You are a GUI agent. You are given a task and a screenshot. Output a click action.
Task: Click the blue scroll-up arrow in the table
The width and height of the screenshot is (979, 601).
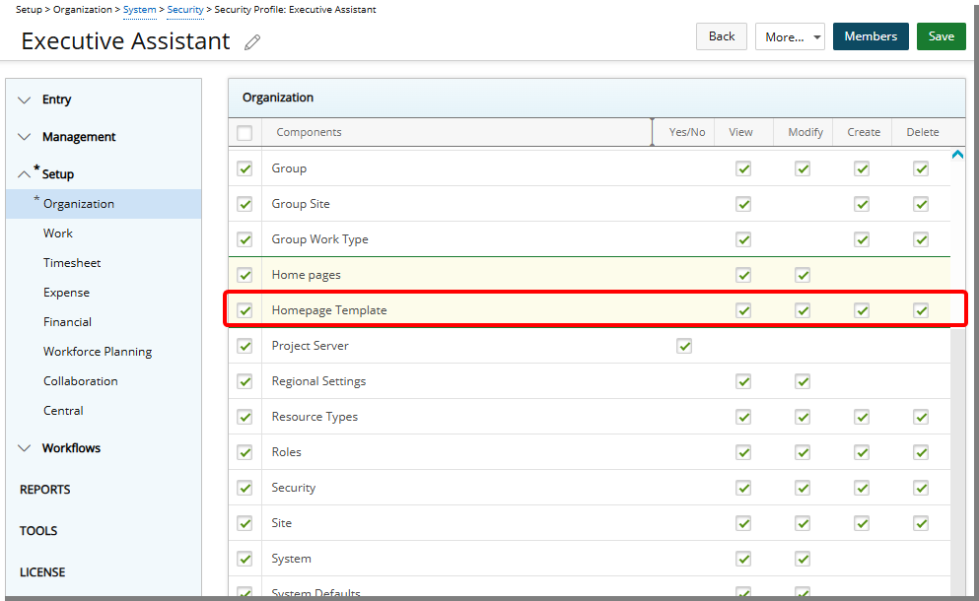[x=957, y=155]
